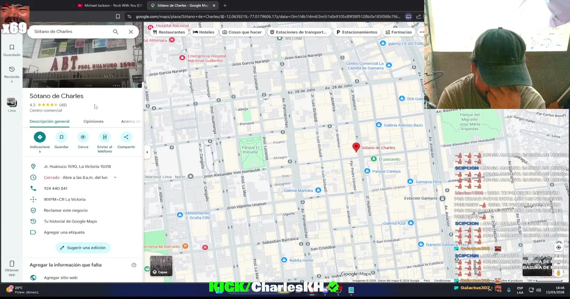Switch to the Opiniones tab

click(x=94, y=121)
